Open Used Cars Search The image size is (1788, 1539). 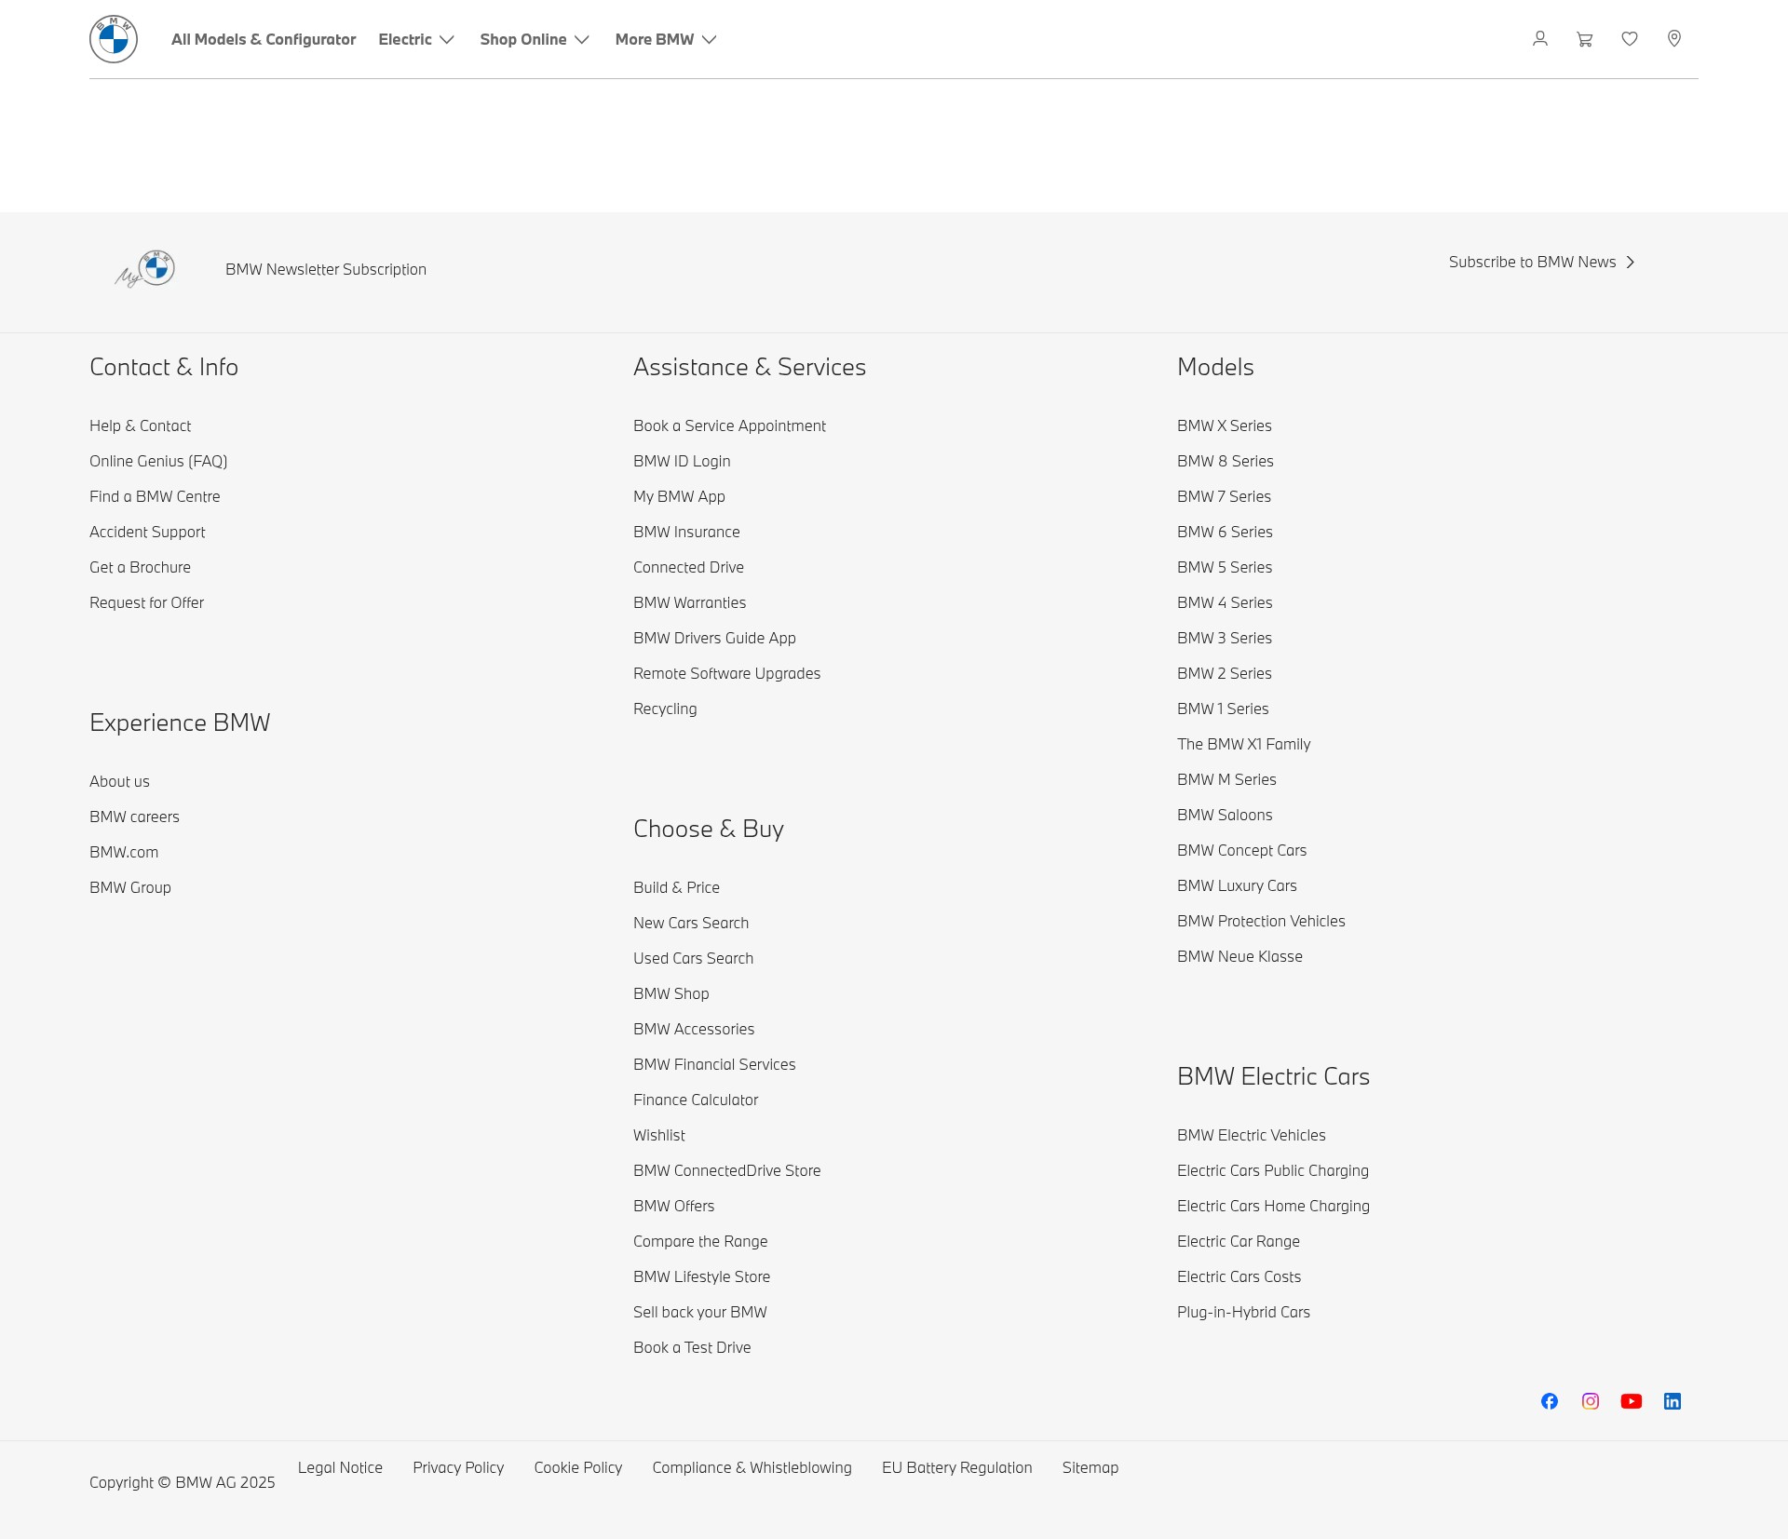click(693, 958)
